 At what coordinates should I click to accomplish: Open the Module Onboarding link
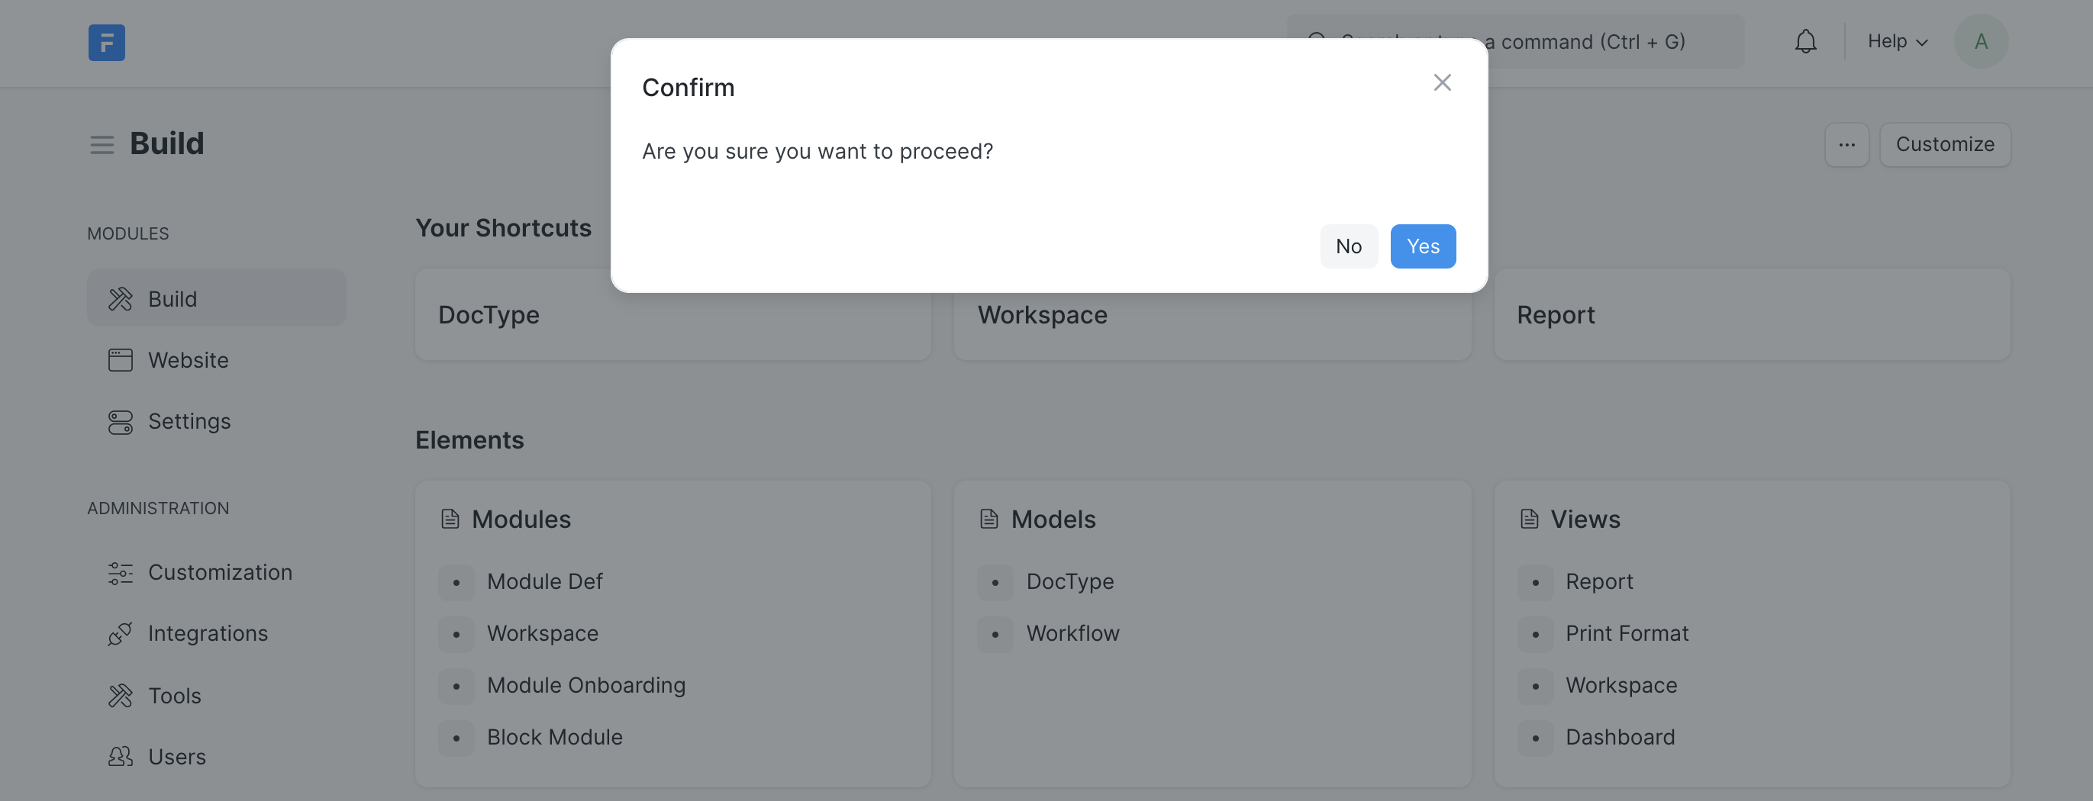(x=585, y=686)
